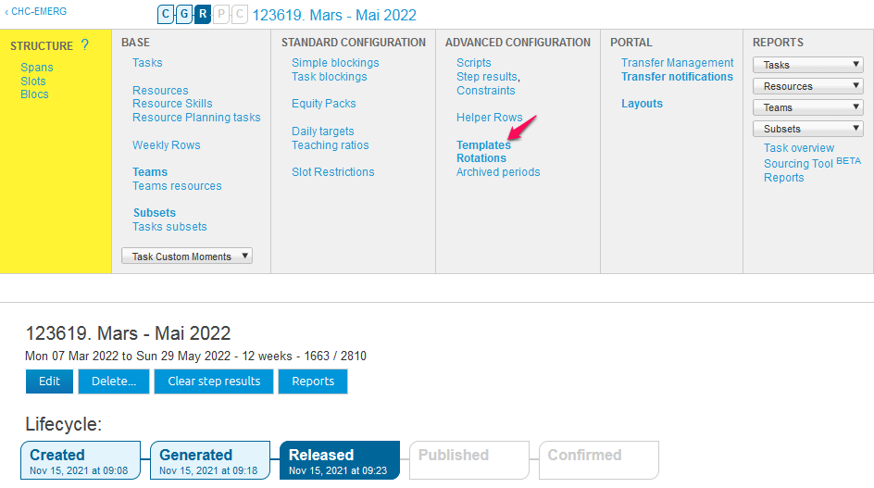Open Daily targets
The image size is (874, 488).
[323, 131]
